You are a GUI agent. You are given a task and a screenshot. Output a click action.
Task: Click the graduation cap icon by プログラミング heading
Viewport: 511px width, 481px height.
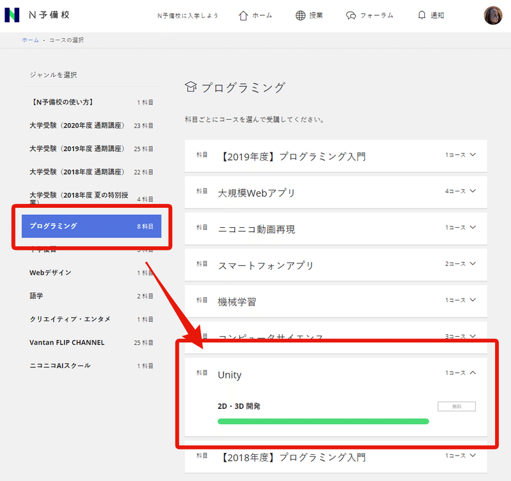click(191, 87)
